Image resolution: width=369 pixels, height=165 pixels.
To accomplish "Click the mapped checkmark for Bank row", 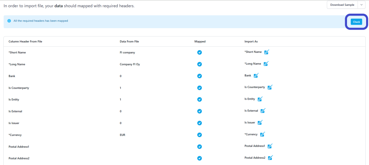I will click(x=199, y=76).
